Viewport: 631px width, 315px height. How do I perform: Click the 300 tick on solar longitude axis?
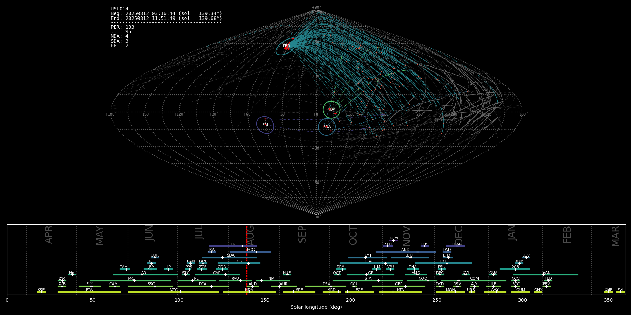pos(522,300)
